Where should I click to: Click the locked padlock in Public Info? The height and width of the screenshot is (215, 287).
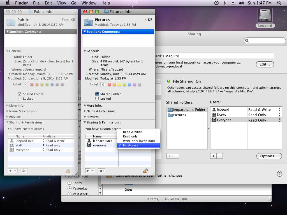(68, 171)
